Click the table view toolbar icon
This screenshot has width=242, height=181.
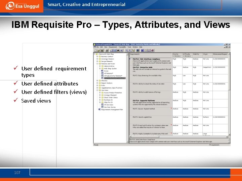coord(138,50)
